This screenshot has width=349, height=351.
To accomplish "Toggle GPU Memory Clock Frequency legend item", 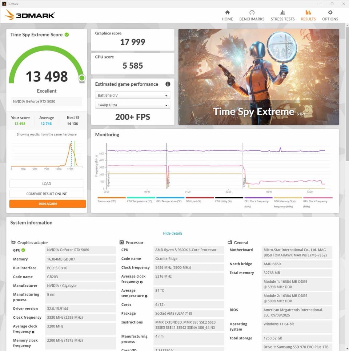I will [x=288, y=203].
